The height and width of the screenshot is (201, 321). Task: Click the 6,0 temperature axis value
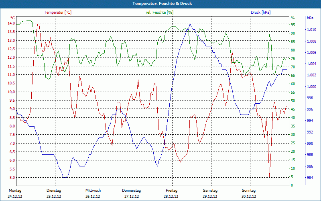12,160
